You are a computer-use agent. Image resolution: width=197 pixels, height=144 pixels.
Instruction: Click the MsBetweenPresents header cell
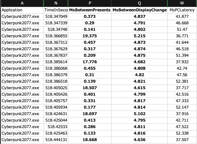click(90, 10)
